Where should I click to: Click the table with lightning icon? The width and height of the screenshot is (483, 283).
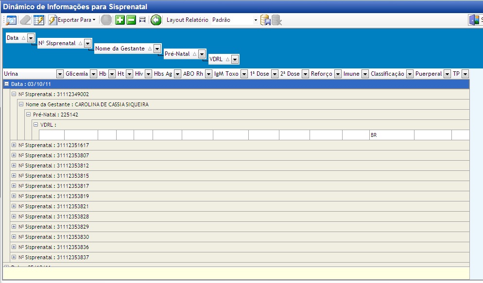(x=39, y=20)
